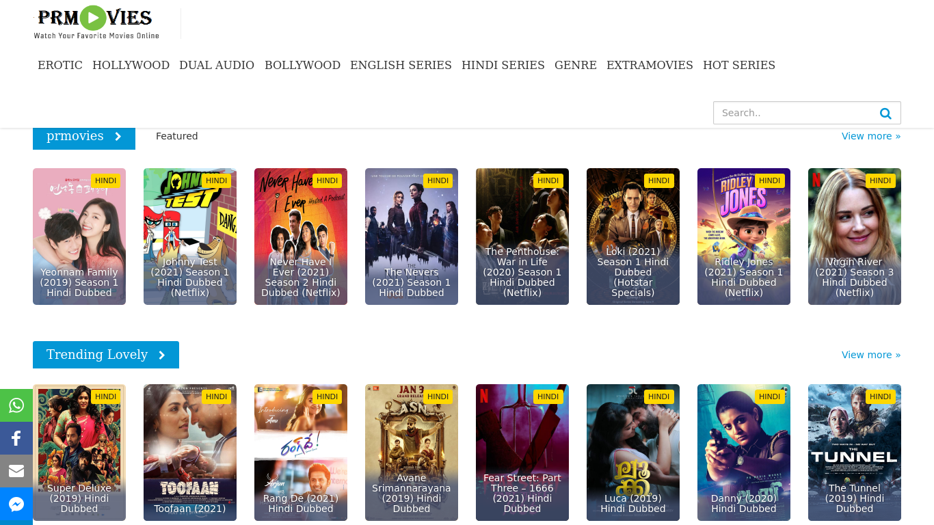Share via email envelope icon
Image resolution: width=934 pixels, height=525 pixels.
(16, 471)
